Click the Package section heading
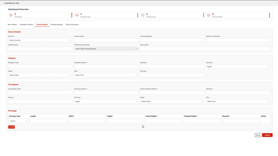The image size is (278, 156). point(12,111)
